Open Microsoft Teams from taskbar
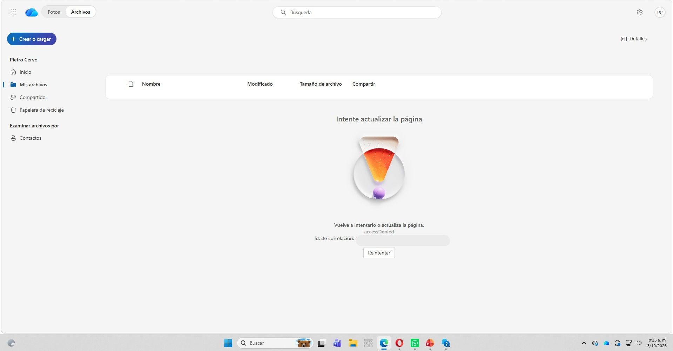 (337, 343)
